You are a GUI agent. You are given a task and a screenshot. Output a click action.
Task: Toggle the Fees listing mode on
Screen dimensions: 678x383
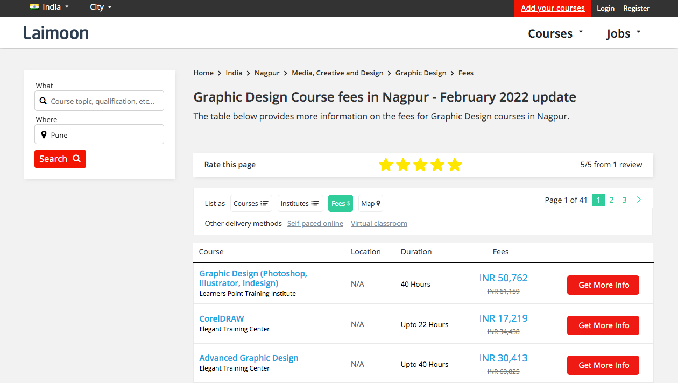point(340,203)
